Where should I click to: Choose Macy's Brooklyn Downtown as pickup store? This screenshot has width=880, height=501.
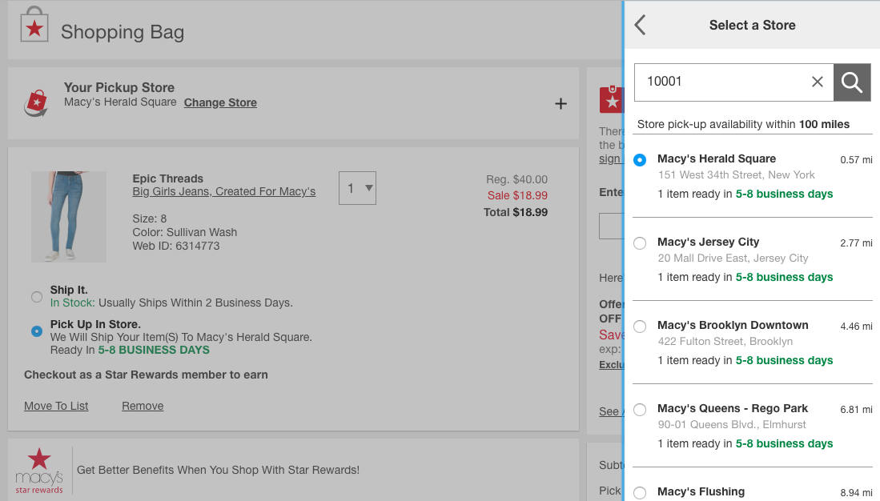(x=639, y=326)
